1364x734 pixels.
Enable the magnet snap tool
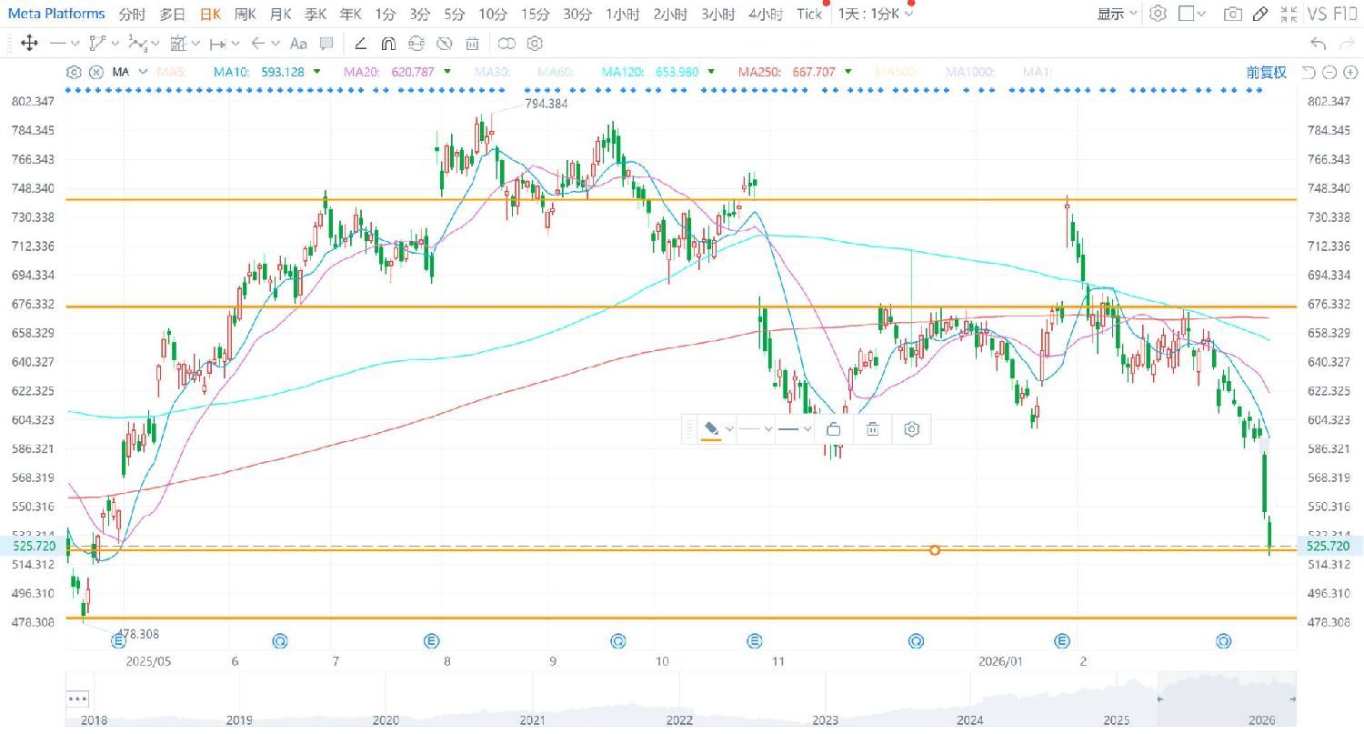tap(388, 43)
